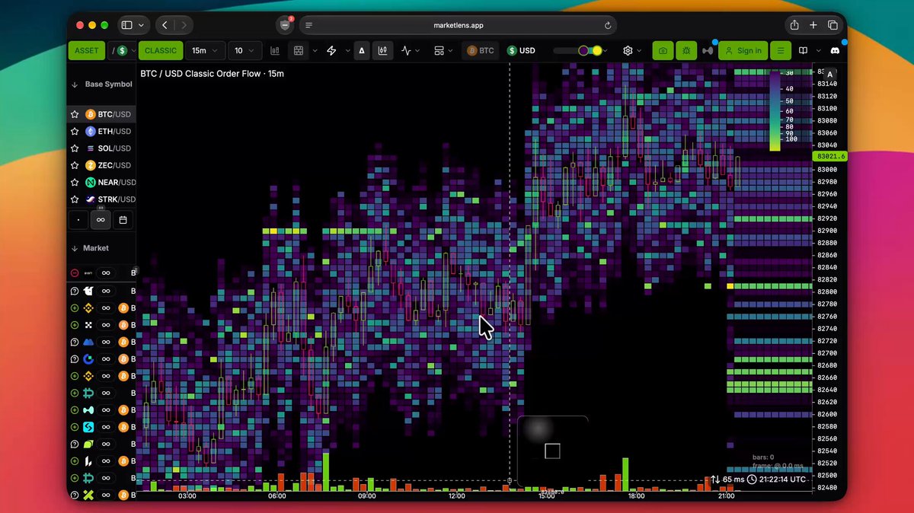Click the yellow knob on the color range slider
This screenshot has width=914, height=513.
point(597,51)
